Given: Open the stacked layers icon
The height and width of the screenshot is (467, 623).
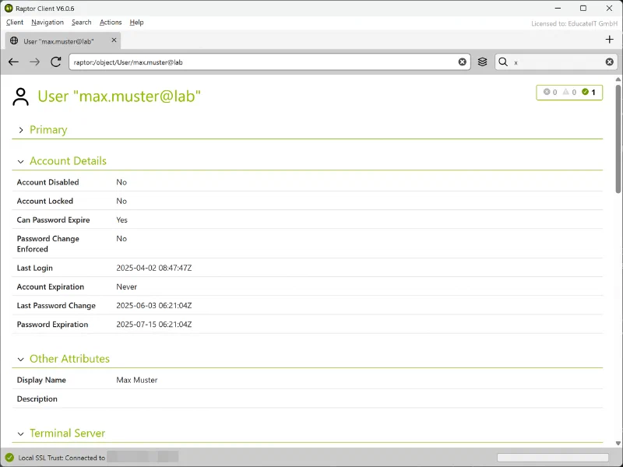Looking at the screenshot, I should click(482, 62).
